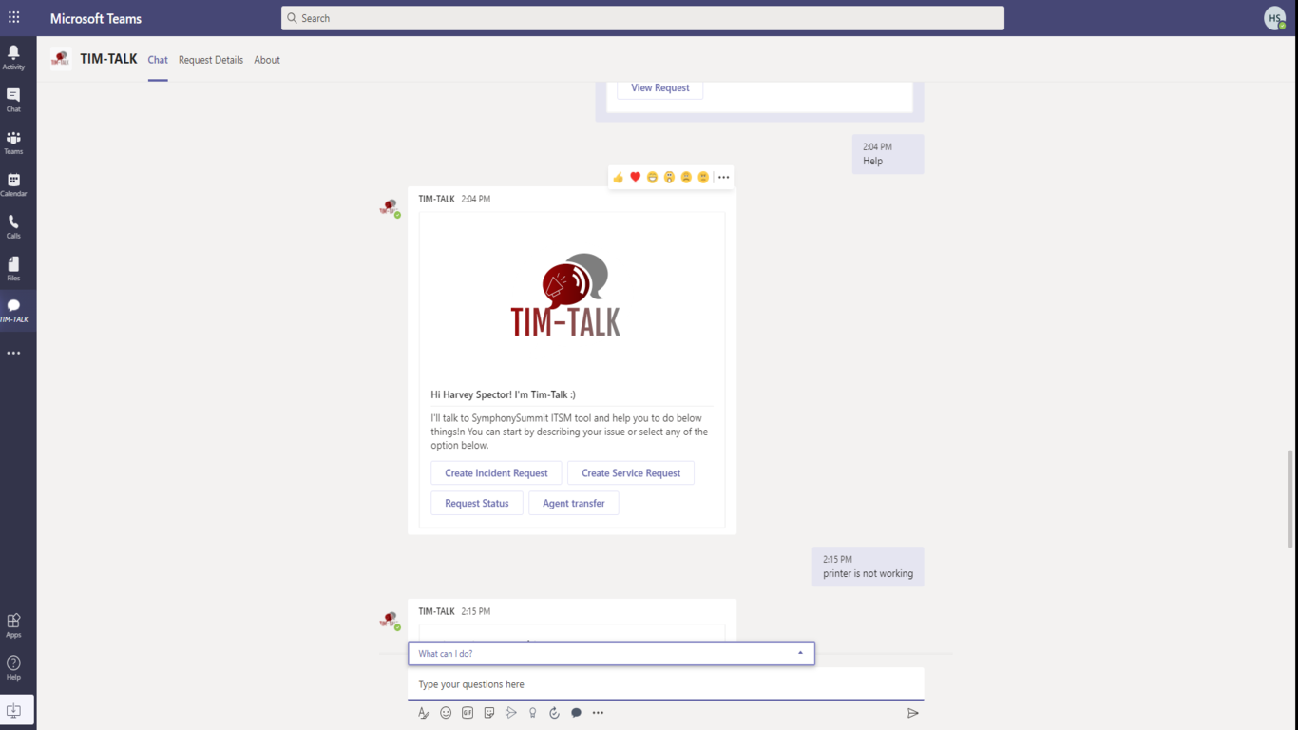The image size is (1298, 730).
Task: Open the Apps store icon
Action: pos(13,625)
